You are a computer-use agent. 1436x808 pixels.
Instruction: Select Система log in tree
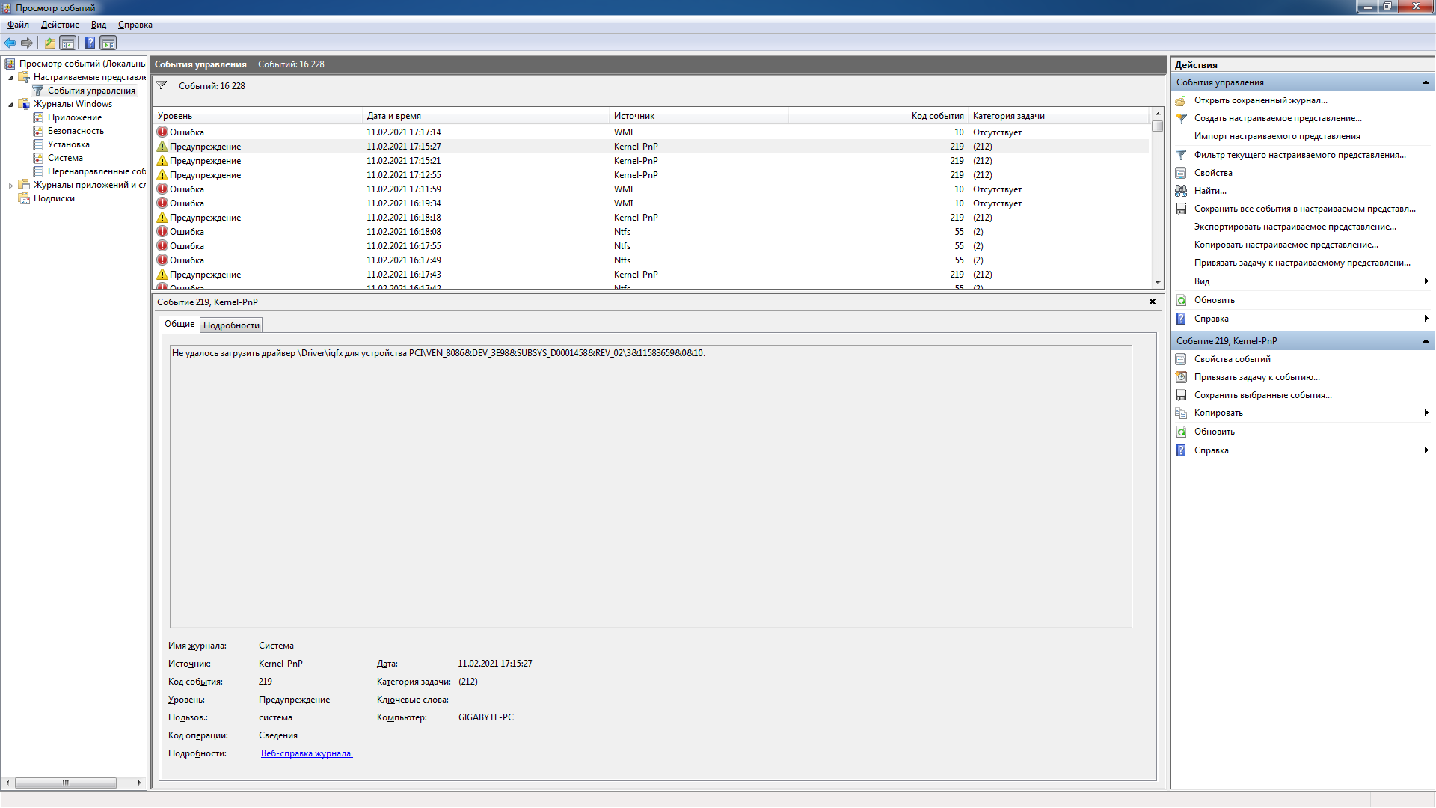65,158
